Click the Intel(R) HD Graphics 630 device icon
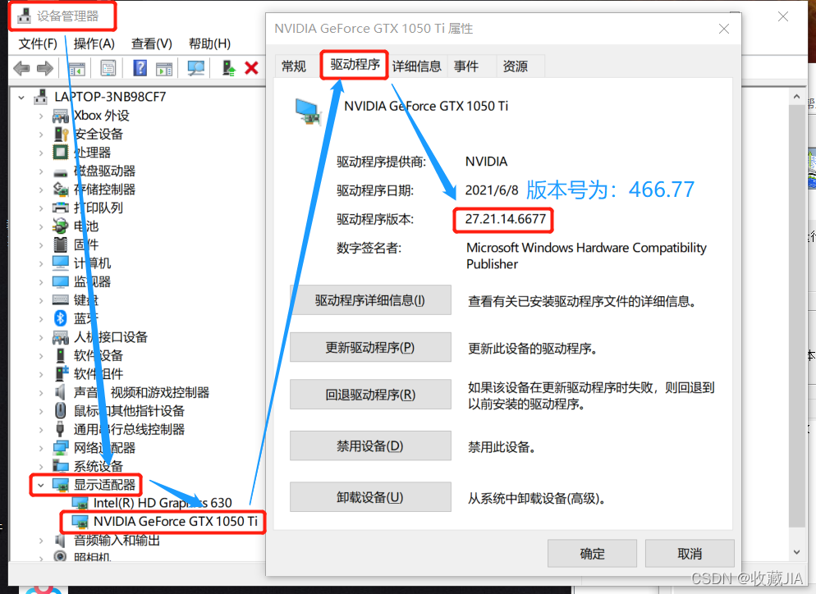 click(x=80, y=503)
